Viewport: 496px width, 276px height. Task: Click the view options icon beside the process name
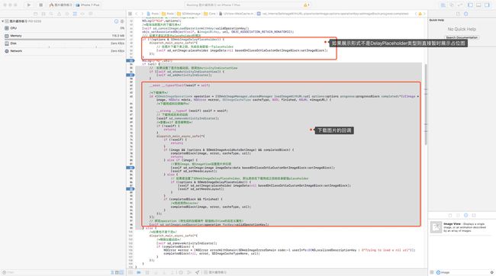(x=116, y=21)
